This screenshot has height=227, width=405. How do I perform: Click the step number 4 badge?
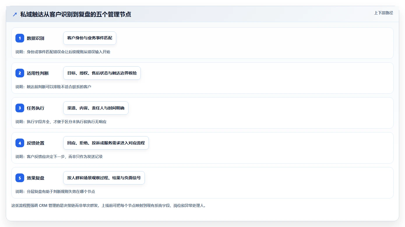click(20, 143)
